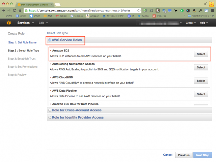Click the Previous button
Screen dimensions: 216x162
(184, 155)
